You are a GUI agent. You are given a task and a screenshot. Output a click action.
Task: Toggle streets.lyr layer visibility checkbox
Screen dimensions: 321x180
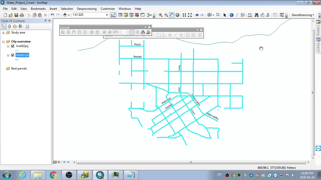(13, 55)
